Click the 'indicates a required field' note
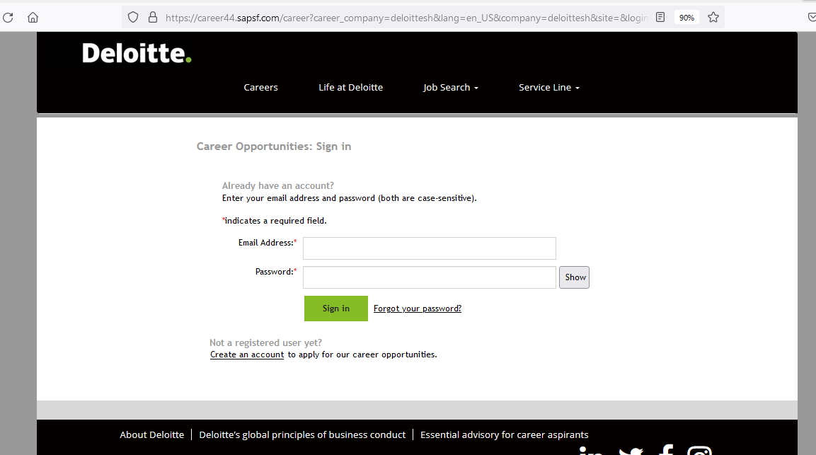 (x=275, y=221)
